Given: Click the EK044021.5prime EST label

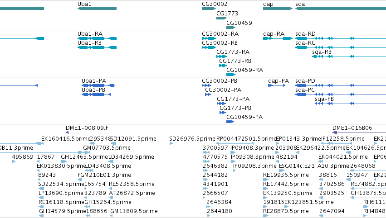Looking at the screenshot, I should click(x=343, y=157).
